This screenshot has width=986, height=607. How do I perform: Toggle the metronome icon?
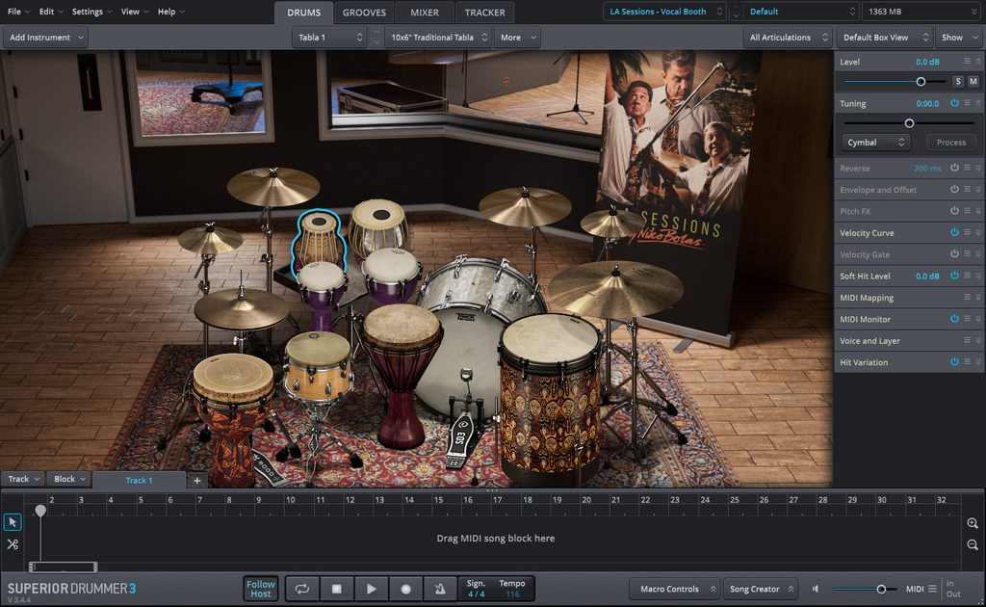pos(439,589)
